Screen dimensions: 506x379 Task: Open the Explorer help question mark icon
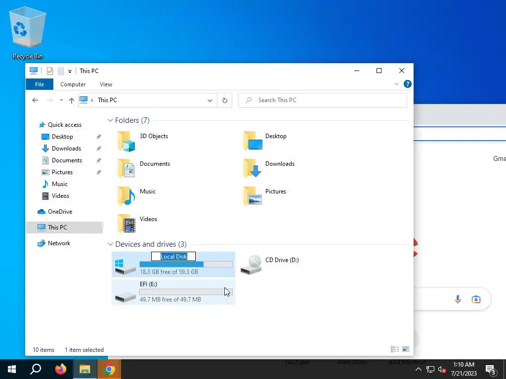point(408,84)
